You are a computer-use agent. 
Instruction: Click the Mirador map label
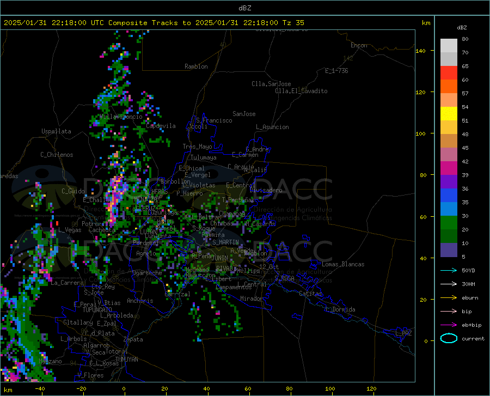pyautogui.click(x=251, y=298)
